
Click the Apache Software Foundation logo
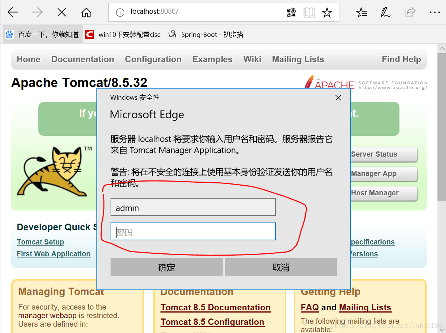(x=366, y=82)
